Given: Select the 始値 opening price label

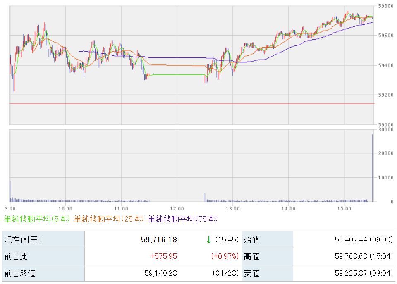Looking at the screenshot, I should click(251, 239).
